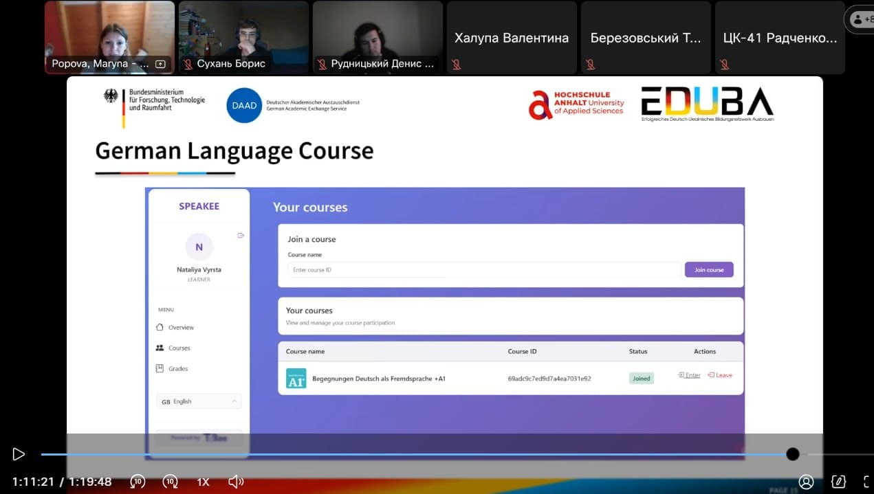Click the Course ID column header
The width and height of the screenshot is (874, 494).
[x=523, y=351]
